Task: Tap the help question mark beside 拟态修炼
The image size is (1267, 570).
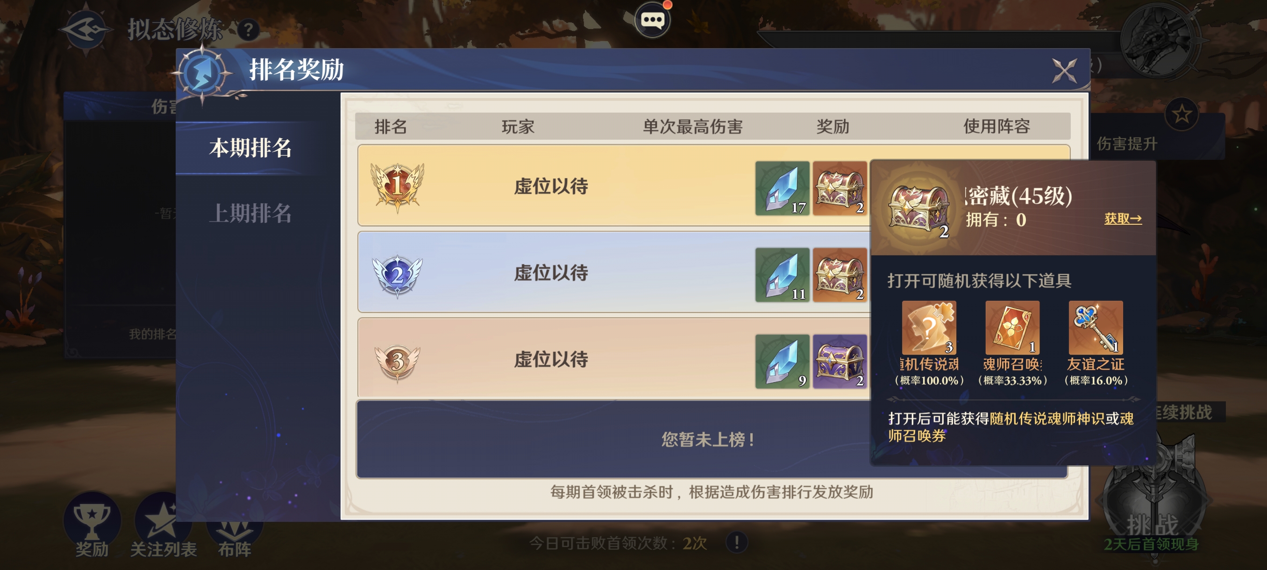Action: (x=249, y=30)
